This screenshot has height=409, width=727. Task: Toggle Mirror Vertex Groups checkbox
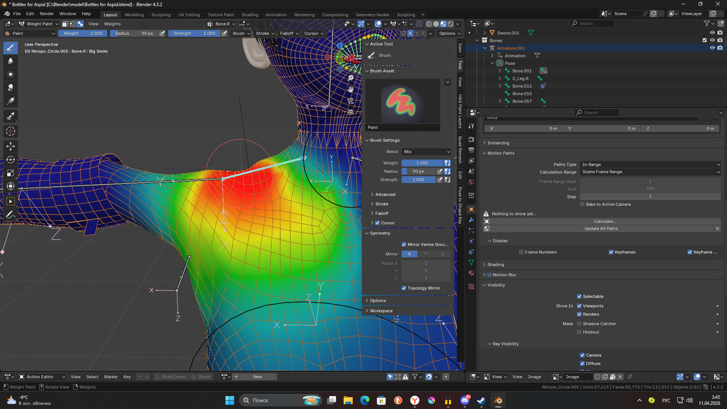[404, 244]
